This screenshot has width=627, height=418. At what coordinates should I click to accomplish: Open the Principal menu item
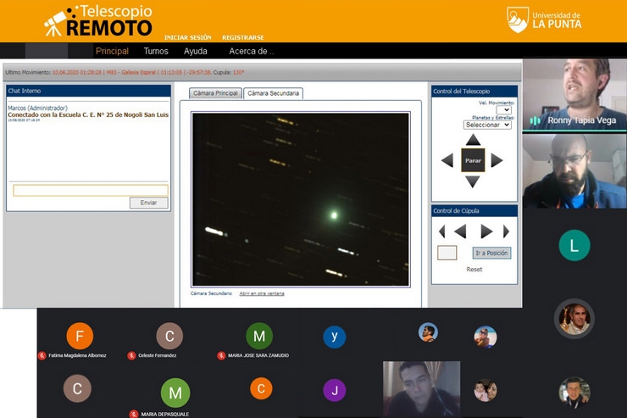click(112, 51)
